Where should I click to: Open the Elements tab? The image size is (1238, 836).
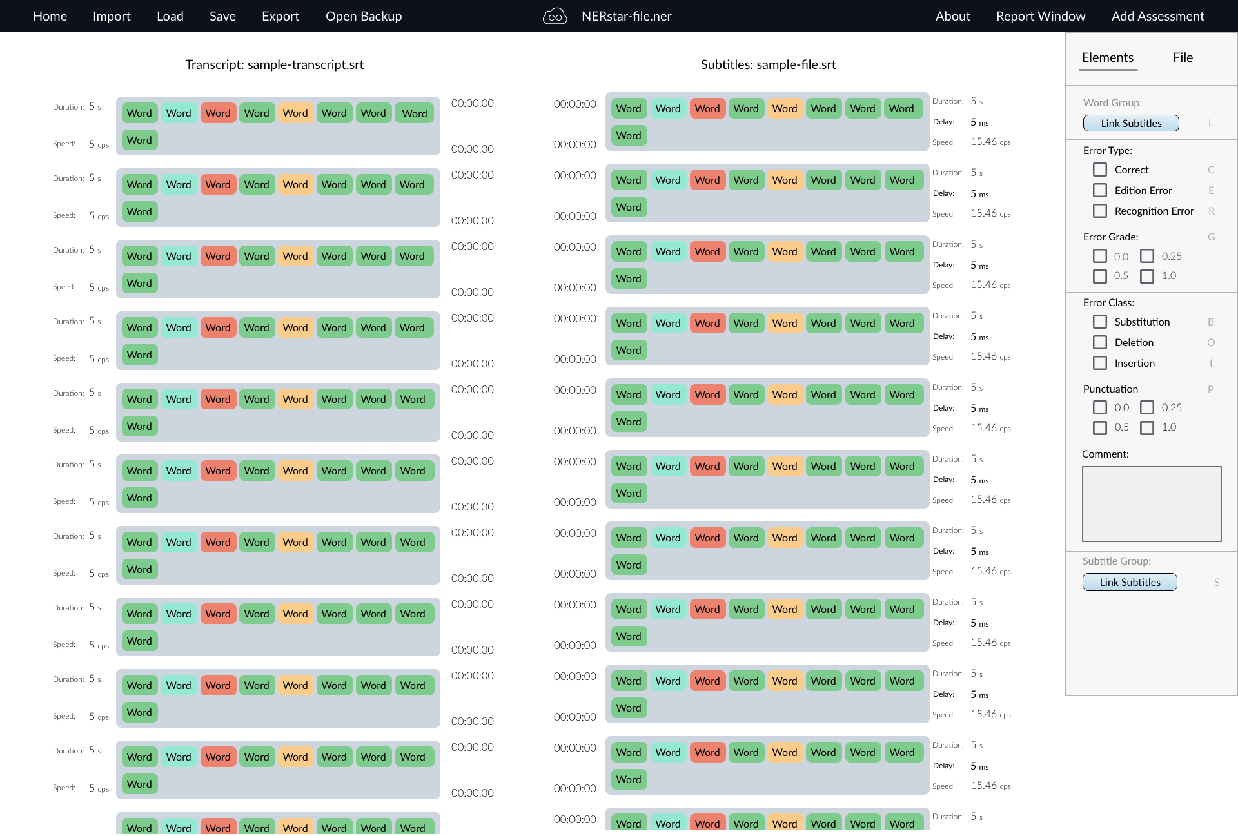[1107, 57]
